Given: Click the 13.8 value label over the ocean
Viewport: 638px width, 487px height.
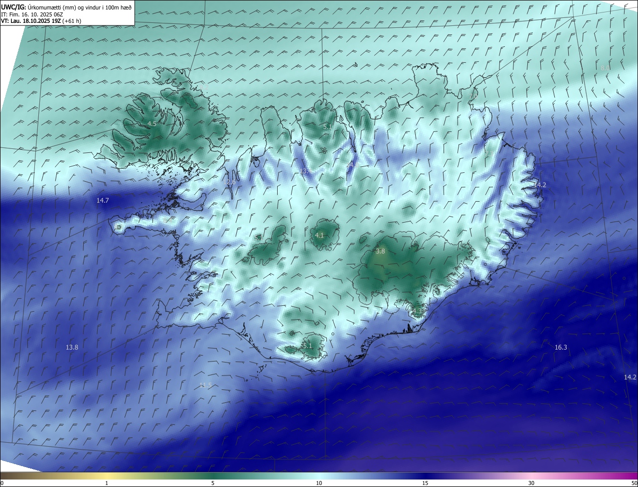Looking at the screenshot, I should (x=72, y=347).
